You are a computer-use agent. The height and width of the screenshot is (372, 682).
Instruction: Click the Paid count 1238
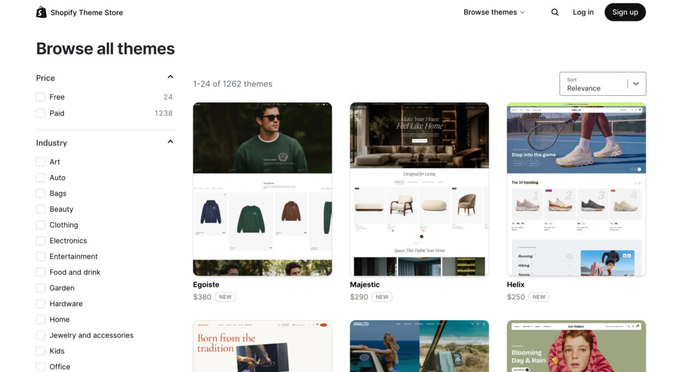[x=164, y=113]
